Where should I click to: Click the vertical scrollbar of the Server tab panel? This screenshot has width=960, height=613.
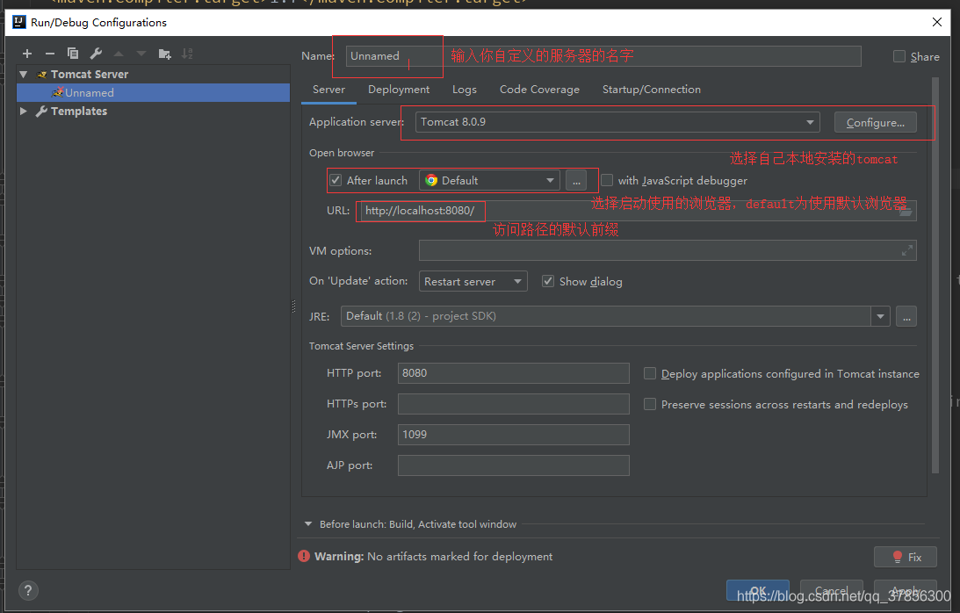[935, 276]
